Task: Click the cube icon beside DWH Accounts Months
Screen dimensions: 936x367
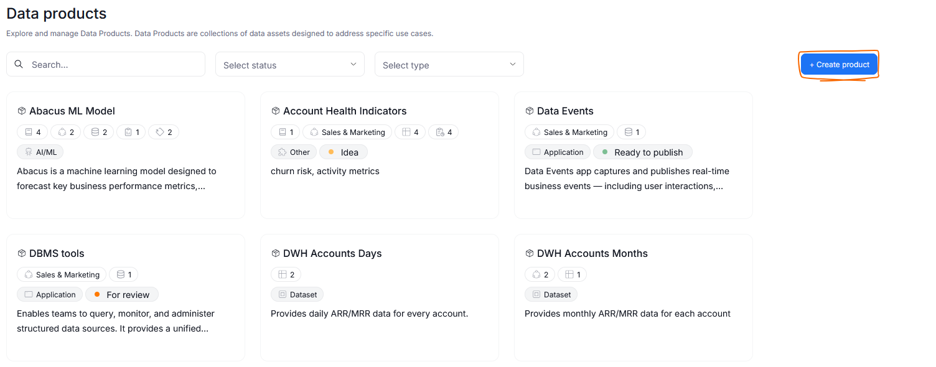Action: 529,253
